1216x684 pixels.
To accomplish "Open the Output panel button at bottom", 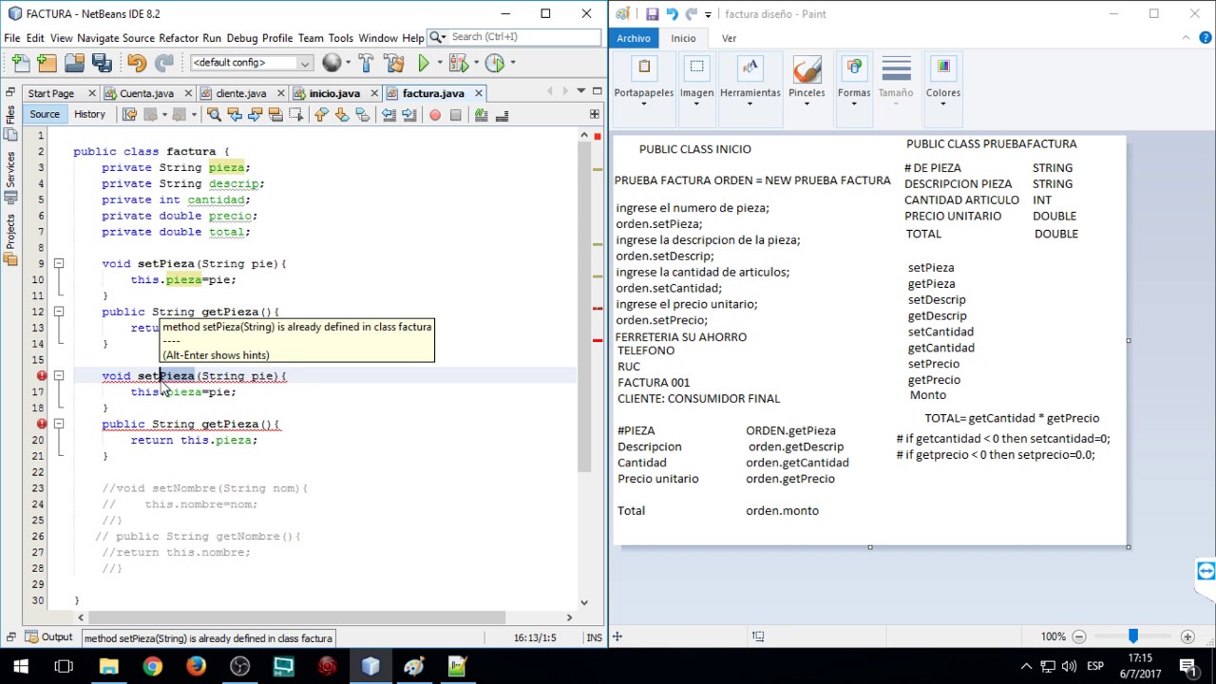I will [x=48, y=637].
